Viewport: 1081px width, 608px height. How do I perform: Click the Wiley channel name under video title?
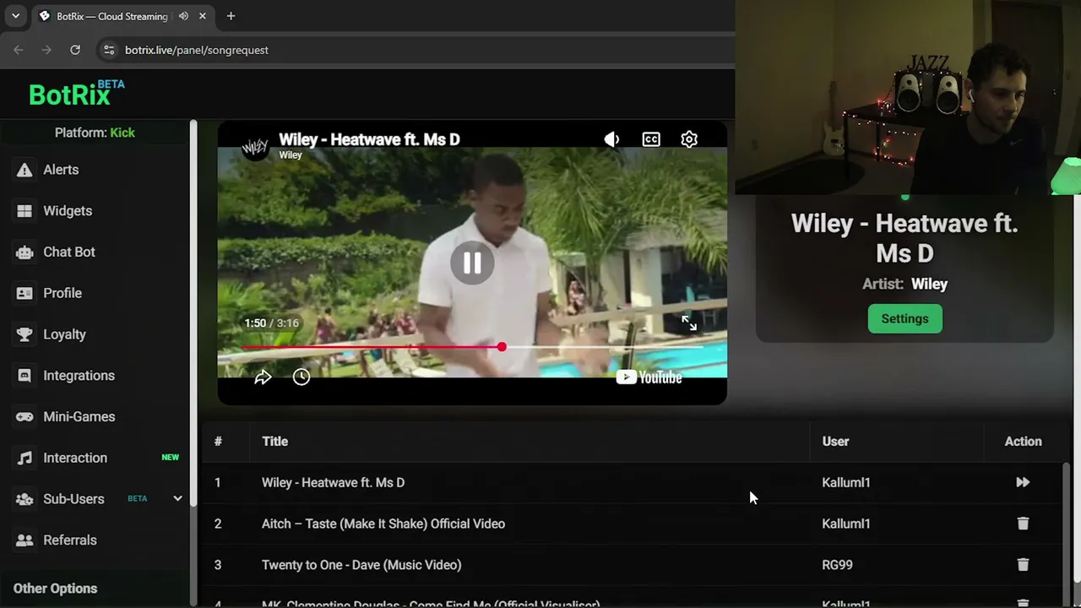[291, 155]
